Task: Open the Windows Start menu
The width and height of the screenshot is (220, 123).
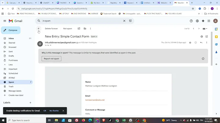Action: pyautogui.click(x=3, y=120)
